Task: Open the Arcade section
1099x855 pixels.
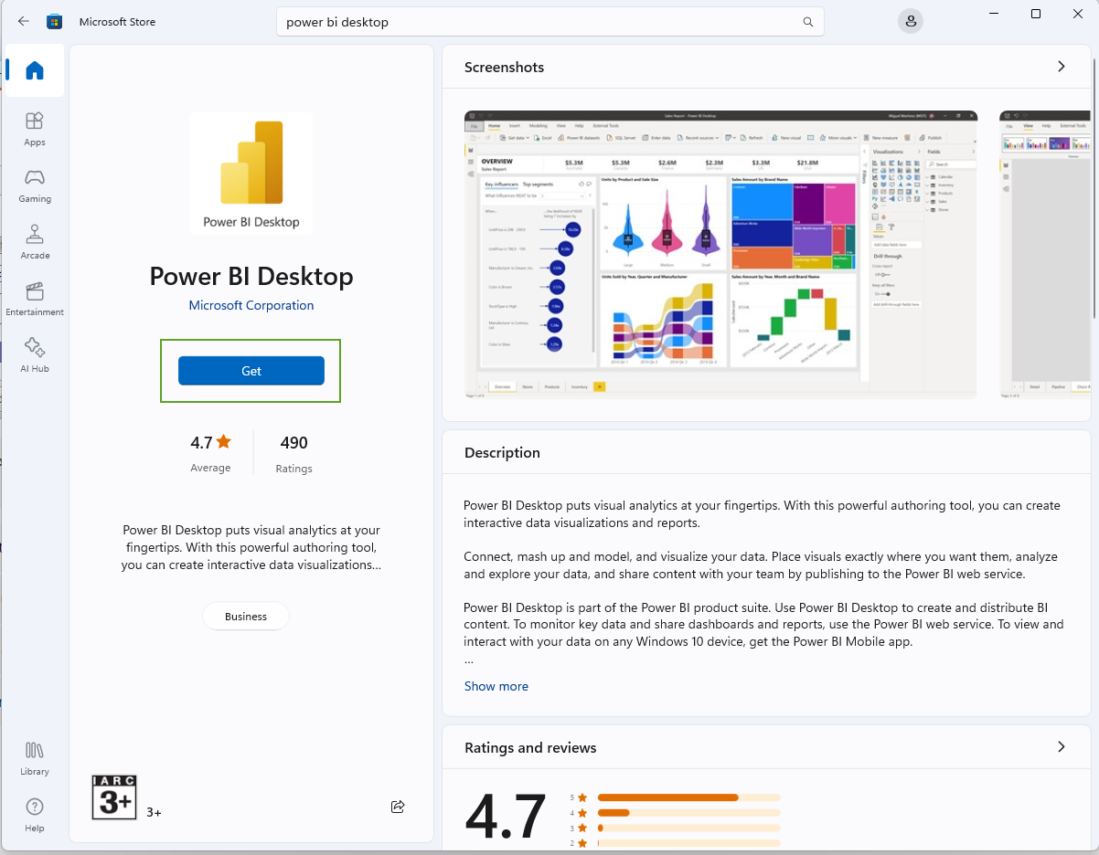Action: [x=35, y=241]
